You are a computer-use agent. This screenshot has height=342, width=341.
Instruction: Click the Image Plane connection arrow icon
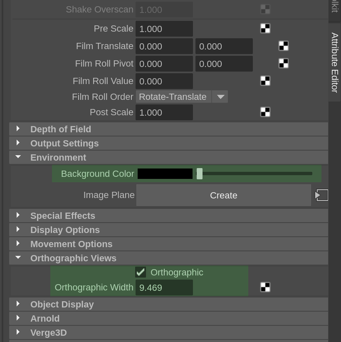pos(321,195)
